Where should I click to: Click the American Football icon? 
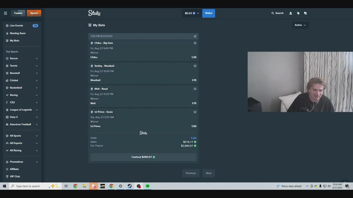click(7, 124)
